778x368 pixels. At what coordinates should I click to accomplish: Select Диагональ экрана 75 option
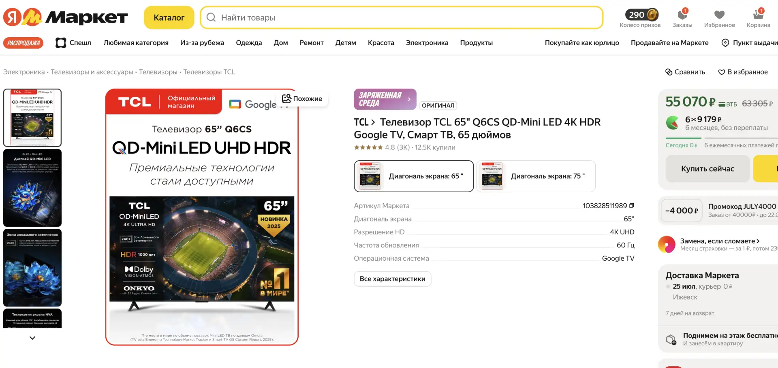coord(536,176)
